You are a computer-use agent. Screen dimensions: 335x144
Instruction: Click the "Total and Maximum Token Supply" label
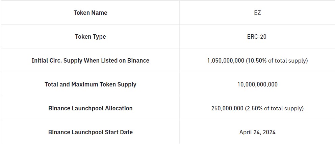click(x=91, y=84)
